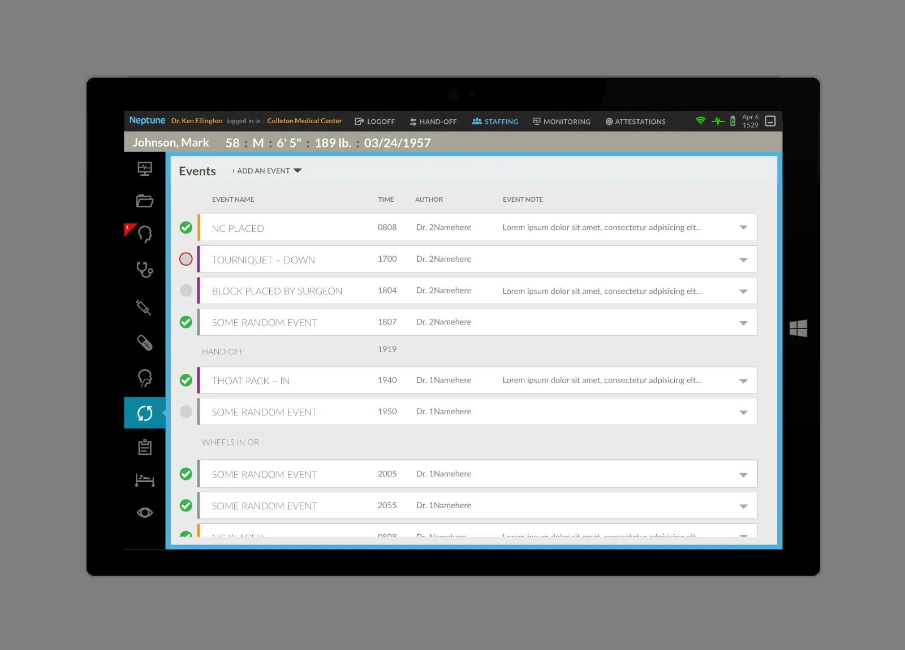This screenshot has height=650, width=905.
Task: Click the Colleton Medical Center link
Action: [x=304, y=121]
